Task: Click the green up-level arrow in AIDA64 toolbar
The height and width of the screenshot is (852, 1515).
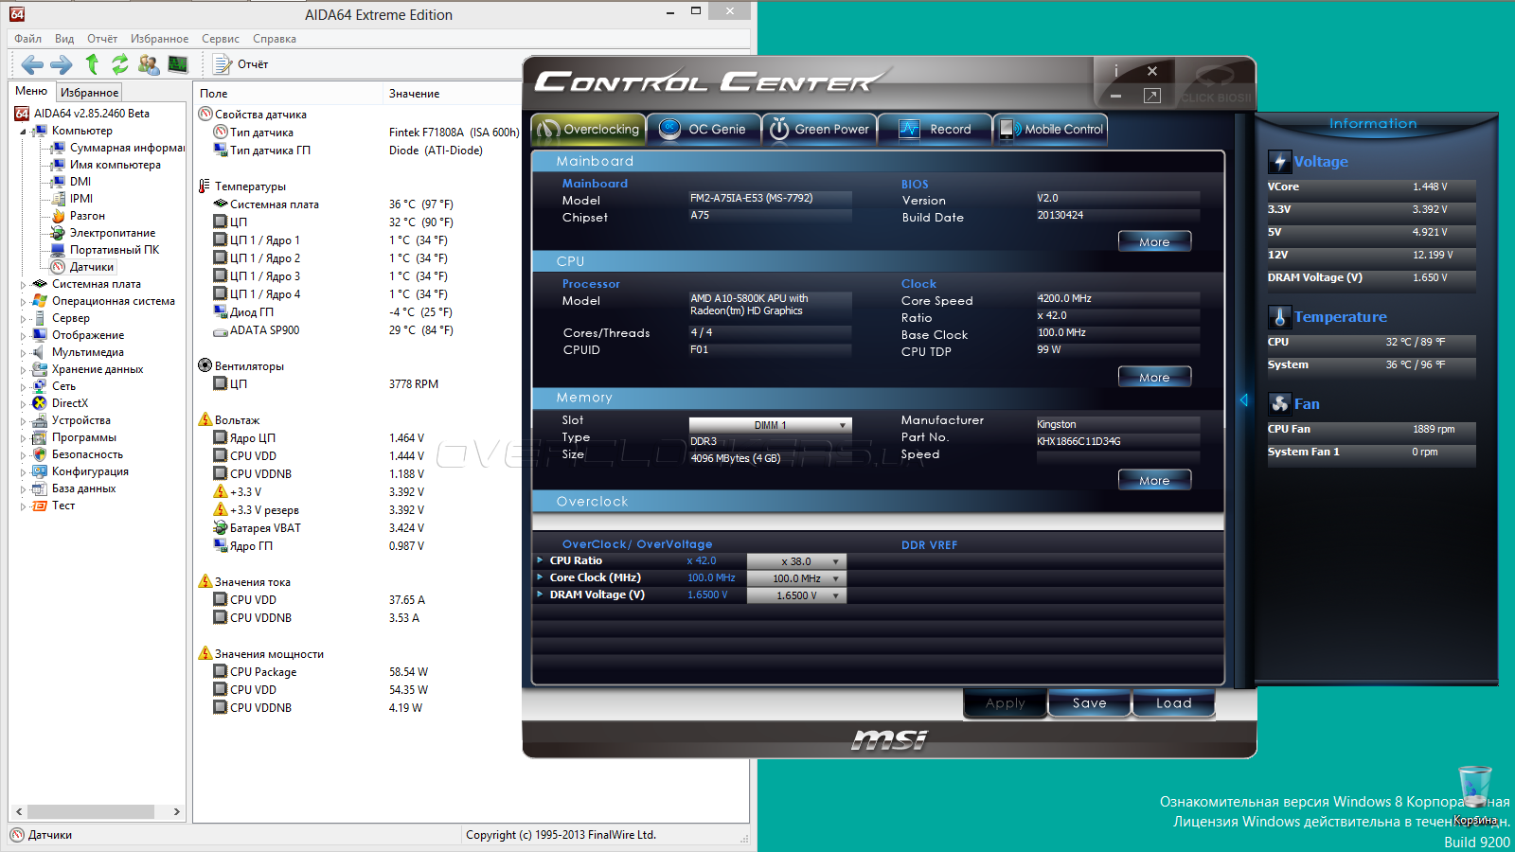Action: point(92,63)
